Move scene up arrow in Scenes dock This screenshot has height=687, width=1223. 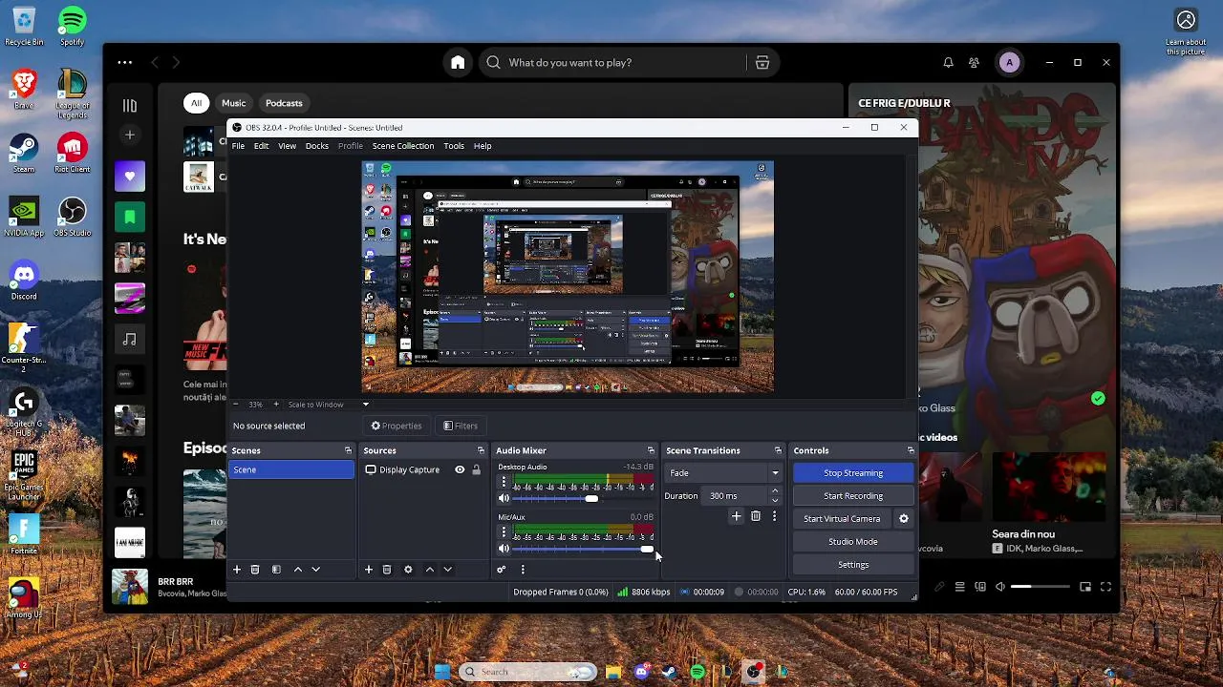click(298, 570)
